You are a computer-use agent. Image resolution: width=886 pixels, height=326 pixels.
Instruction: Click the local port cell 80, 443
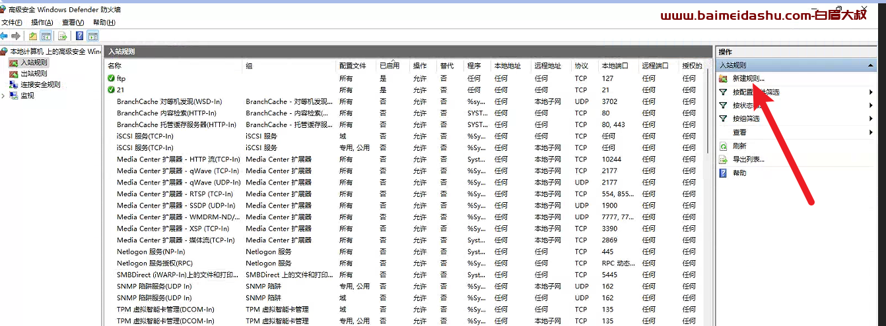click(613, 124)
